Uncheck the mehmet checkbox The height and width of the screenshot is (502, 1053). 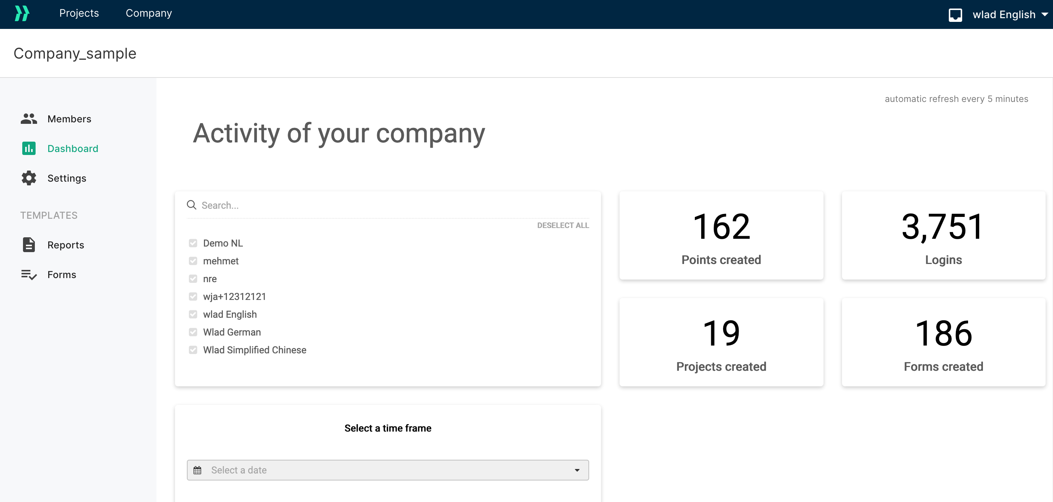pos(193,261)
